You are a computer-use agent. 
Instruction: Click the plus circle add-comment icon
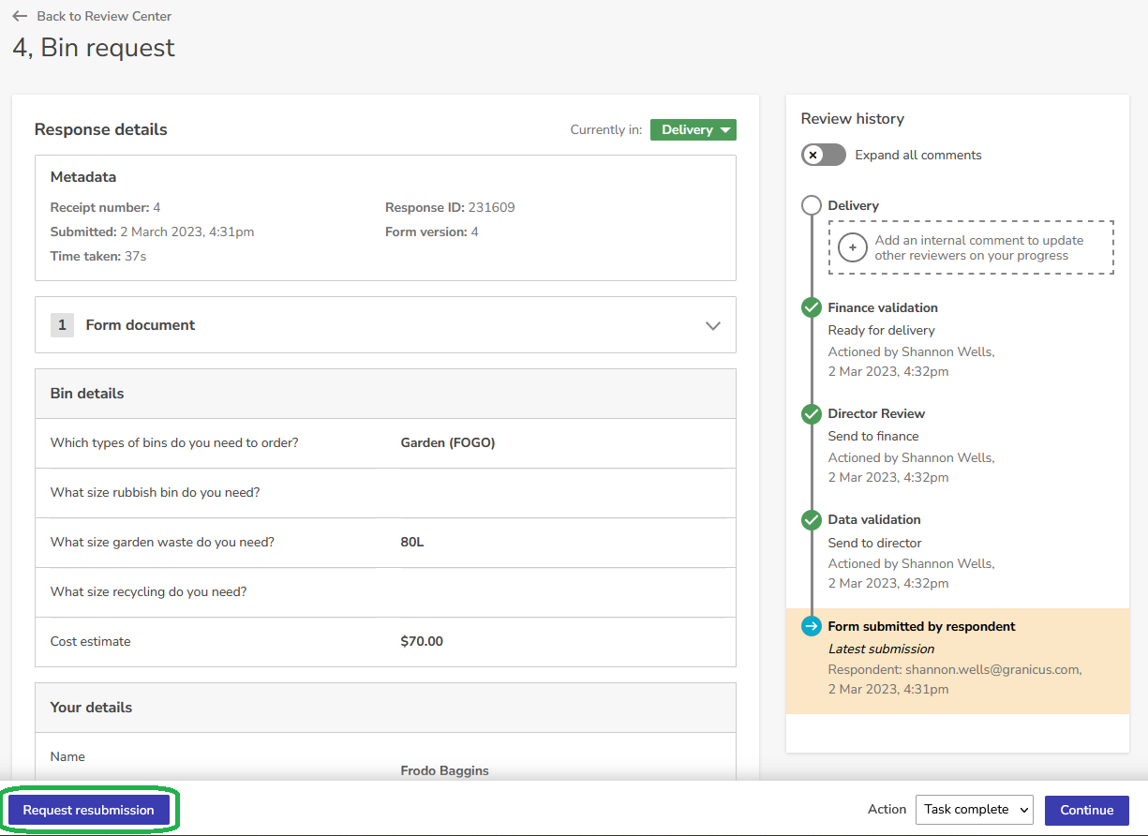click(x=852, y=247)
